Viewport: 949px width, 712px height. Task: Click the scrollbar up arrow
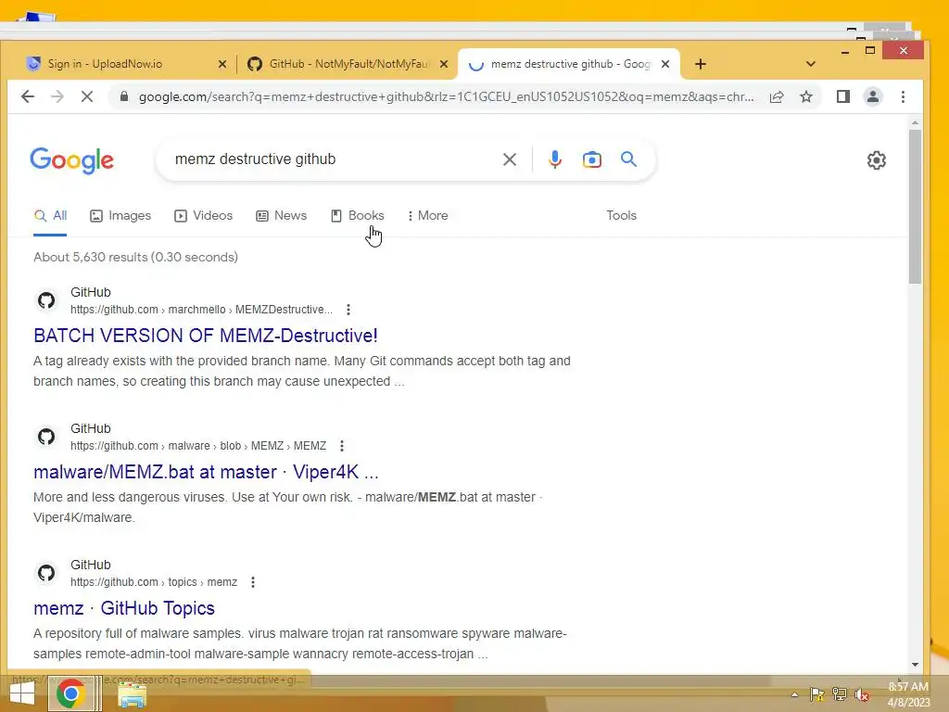(x=915, y=123)
